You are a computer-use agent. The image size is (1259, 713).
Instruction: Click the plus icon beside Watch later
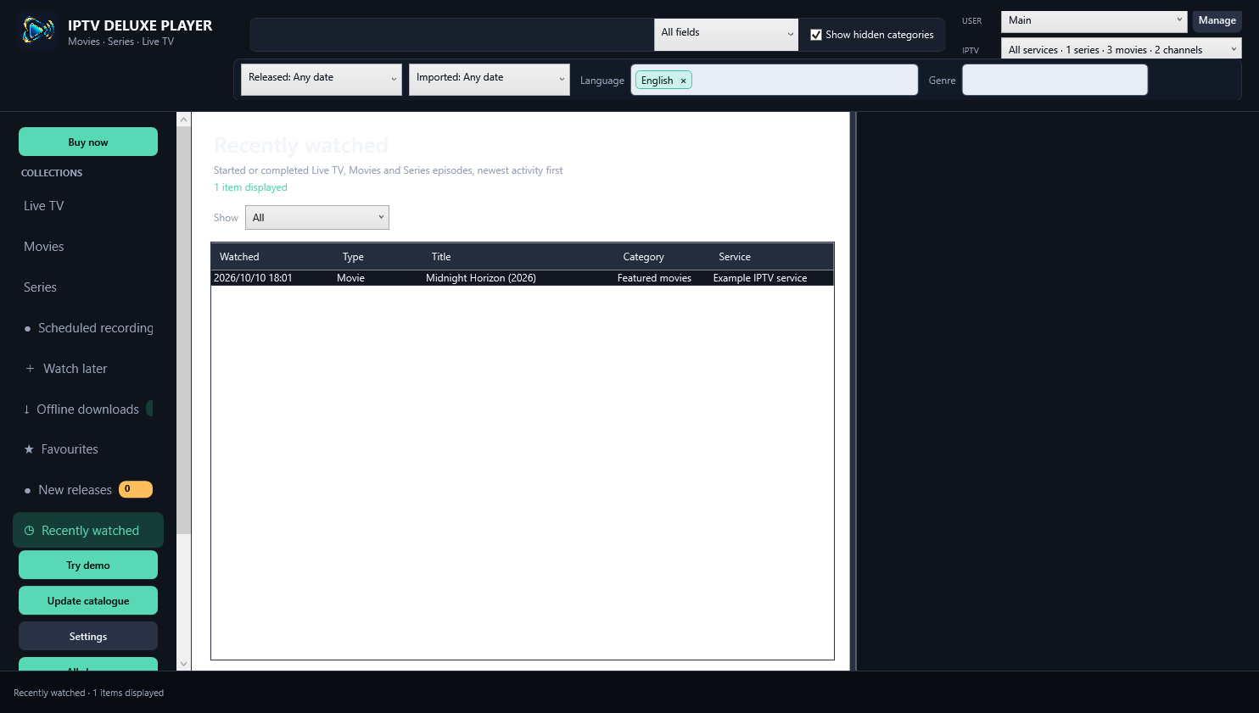coord(30,369)
